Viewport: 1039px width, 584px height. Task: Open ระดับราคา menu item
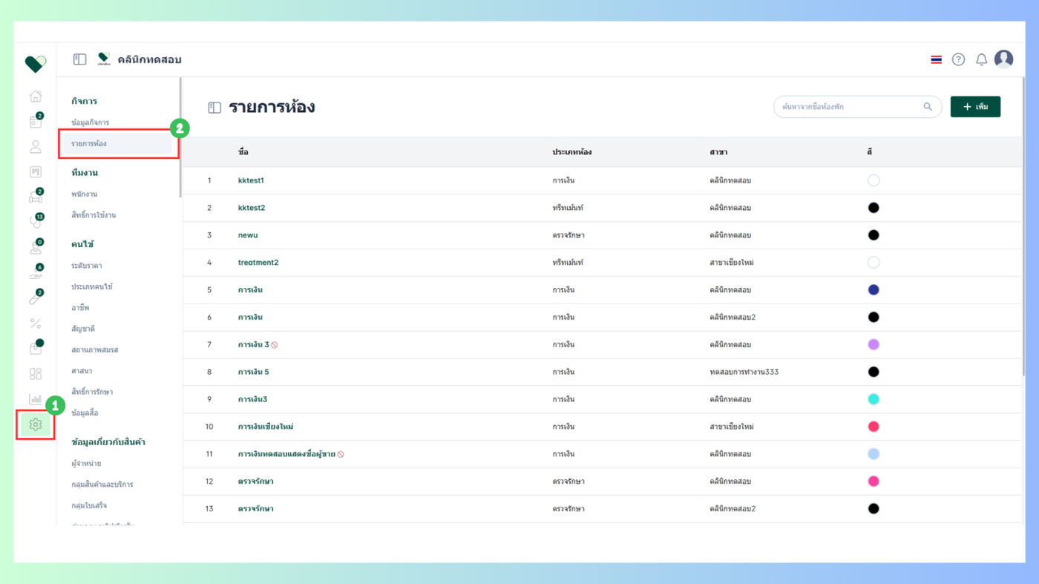[x=87, y=266]
